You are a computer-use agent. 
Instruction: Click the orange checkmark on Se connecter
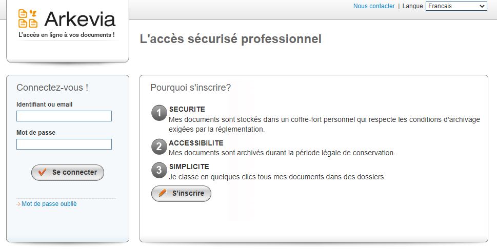(x=42, y=172)
